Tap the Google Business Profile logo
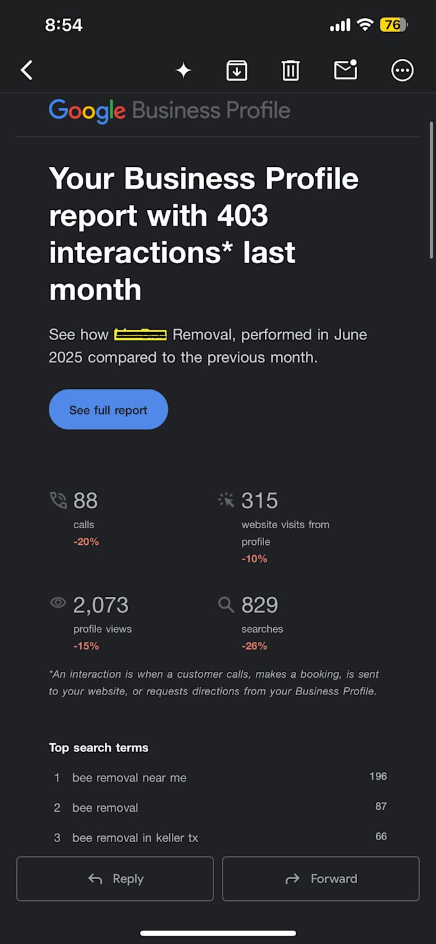The width and height of the screenshot is (436, 944). pyautogui.click(x=169, y=110)
